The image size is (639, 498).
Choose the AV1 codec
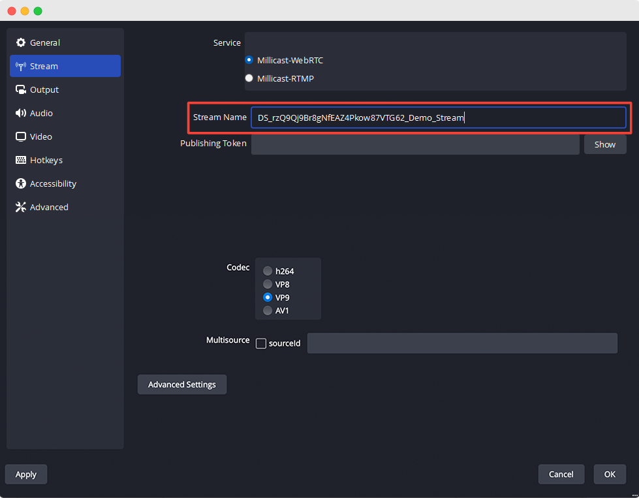tap(268, 311)
